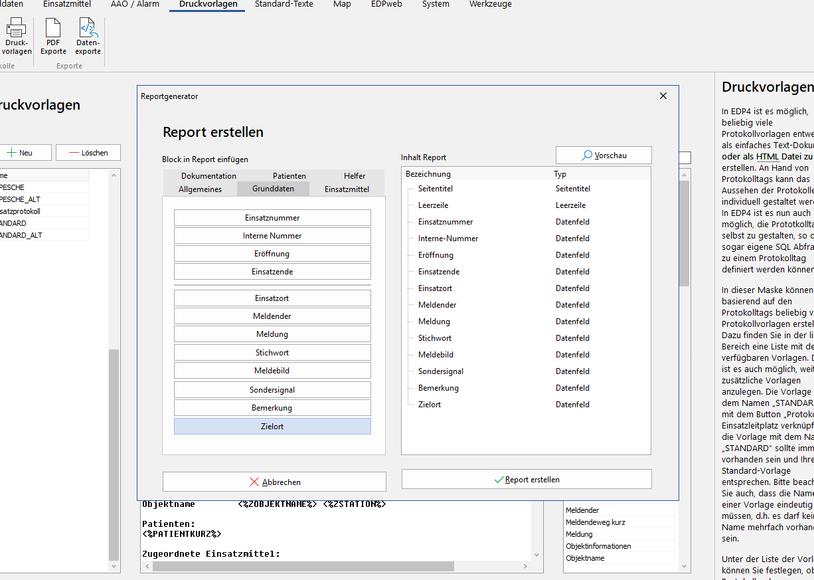Open the Standard-Texte ribbon tab
Viewport: 814px width, 580px height.
click(284, 5)
